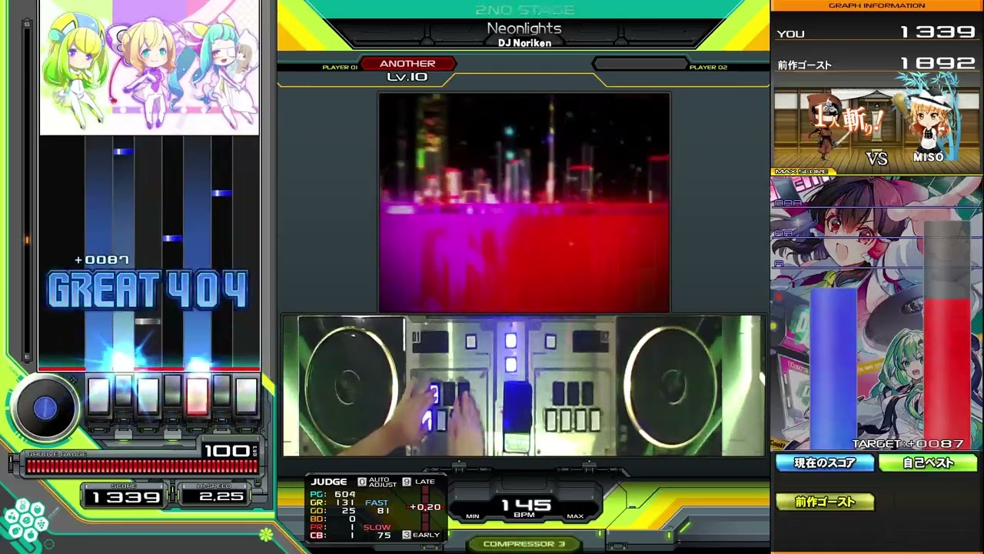
Task: Select the PLAYER 01 label
Action: pos(340,68)
